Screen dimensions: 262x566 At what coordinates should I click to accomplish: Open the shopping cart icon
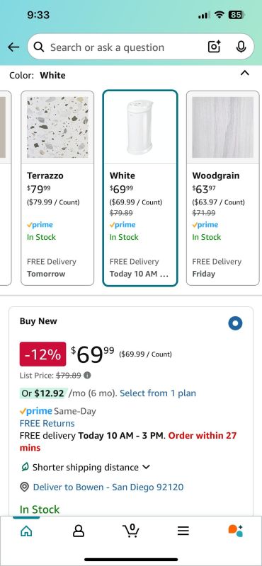[x=131, y=531]
